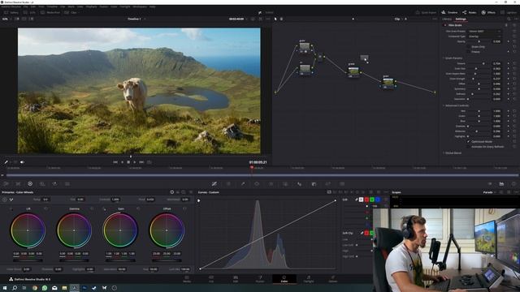Click the viewer qualifier picker icon
This screenshot has height=292, width=520.
point(6,162)
